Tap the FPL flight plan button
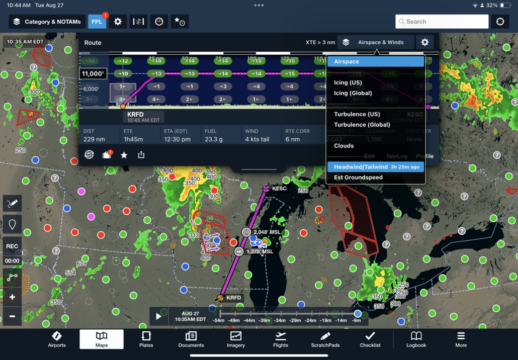The height and width of the screenshot is (360, 518). tap(97, 21)
